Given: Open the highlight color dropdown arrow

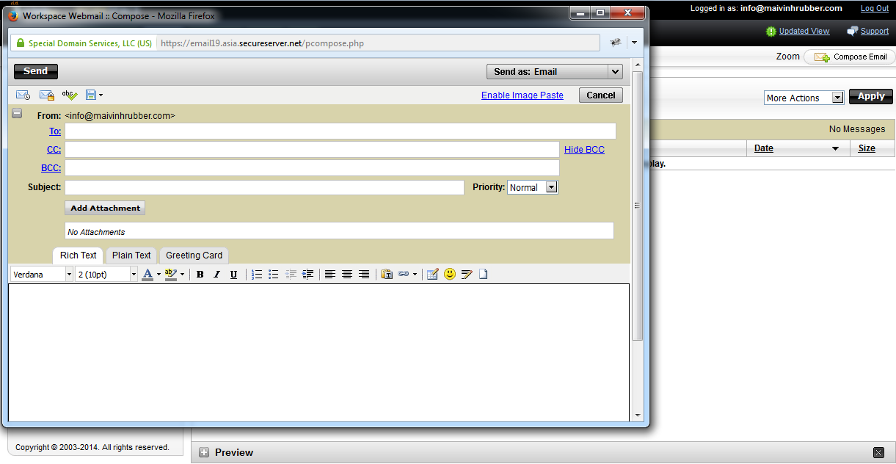Looking at the screenshot, I should [x=182, y=275].
